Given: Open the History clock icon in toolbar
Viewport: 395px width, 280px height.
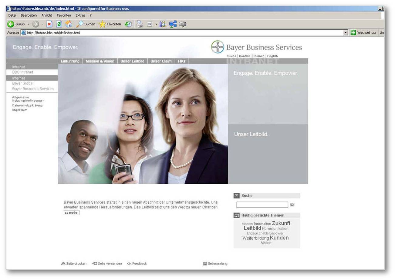Looking at the screenshot, I should [128, 24].
